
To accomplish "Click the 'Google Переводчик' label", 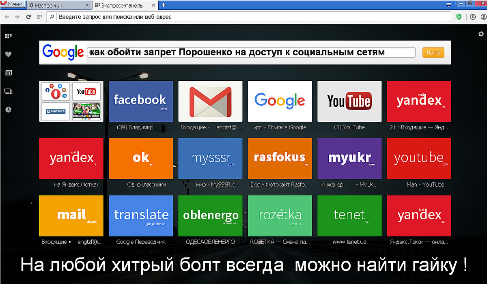I will [x=140, y=242].
